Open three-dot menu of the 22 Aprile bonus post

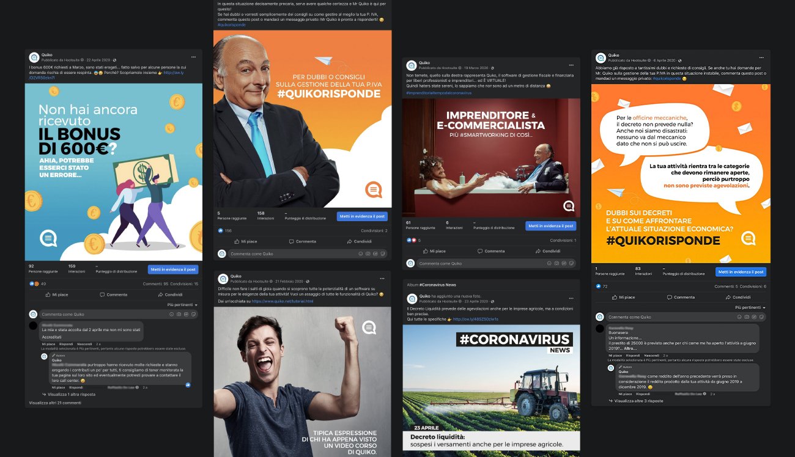click(x=194, y=57)
